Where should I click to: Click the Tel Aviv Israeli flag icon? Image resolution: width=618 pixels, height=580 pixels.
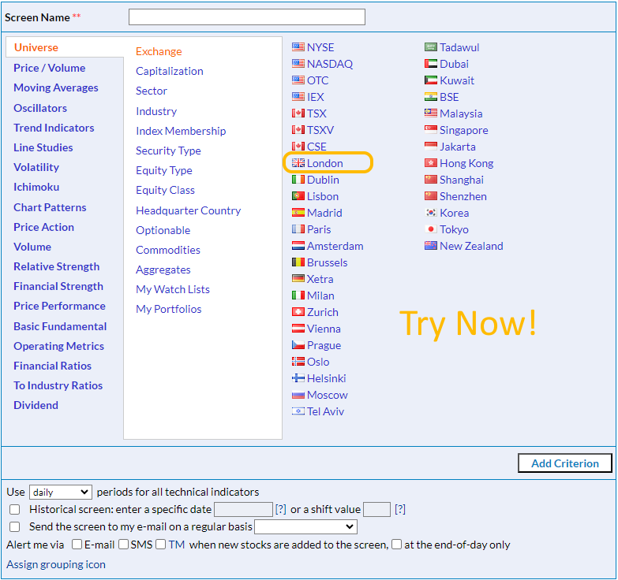pyautogui.click(x=298, y=411)
